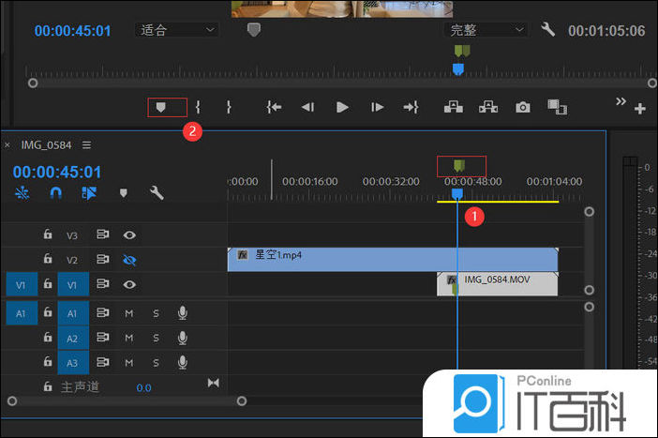Mute audio track A1
This screenshot has height=438, width=658.
click(x=129, y=313)
